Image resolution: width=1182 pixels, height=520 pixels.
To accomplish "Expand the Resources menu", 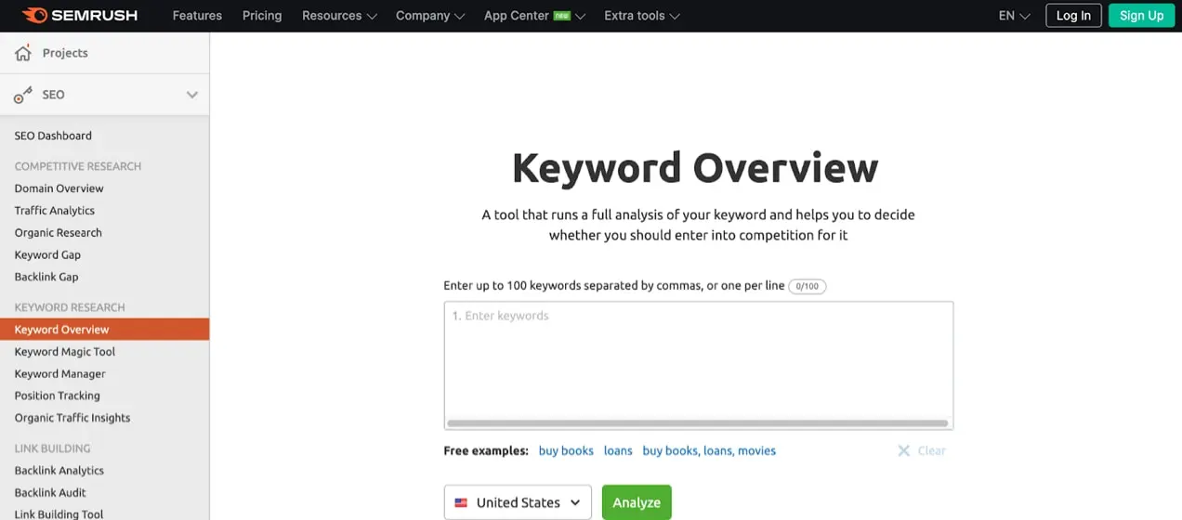I will pyautogui.click(x=339, y=16).
